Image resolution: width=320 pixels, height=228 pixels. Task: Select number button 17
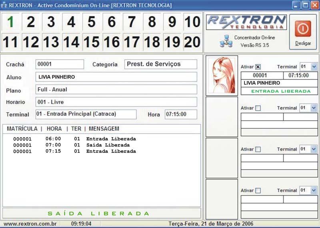click(132, 42)
